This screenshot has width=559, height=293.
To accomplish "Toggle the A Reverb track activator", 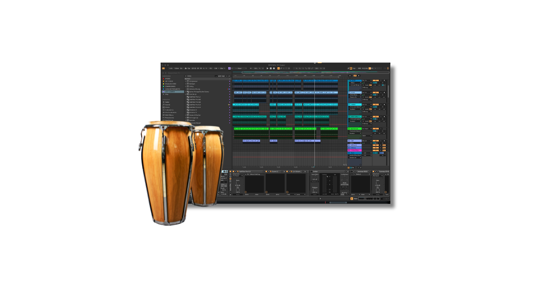I will pos(375,145).
